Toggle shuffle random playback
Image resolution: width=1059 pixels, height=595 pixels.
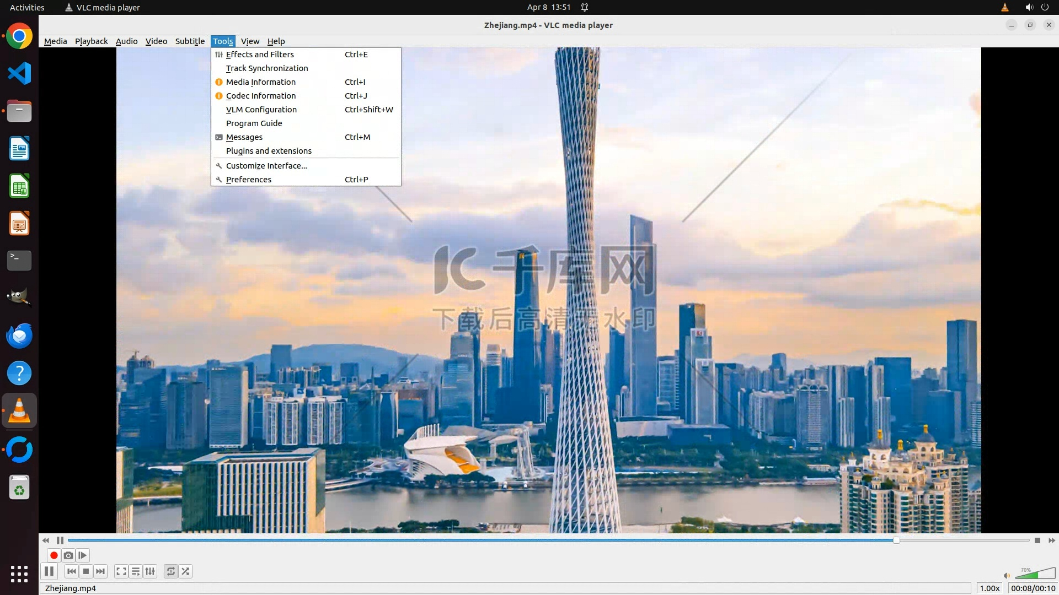[x=186, y=571]
